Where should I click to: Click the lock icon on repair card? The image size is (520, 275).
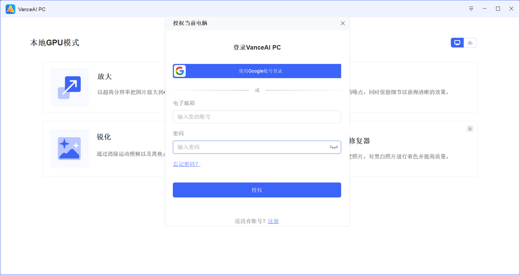[x=469, y=129]
